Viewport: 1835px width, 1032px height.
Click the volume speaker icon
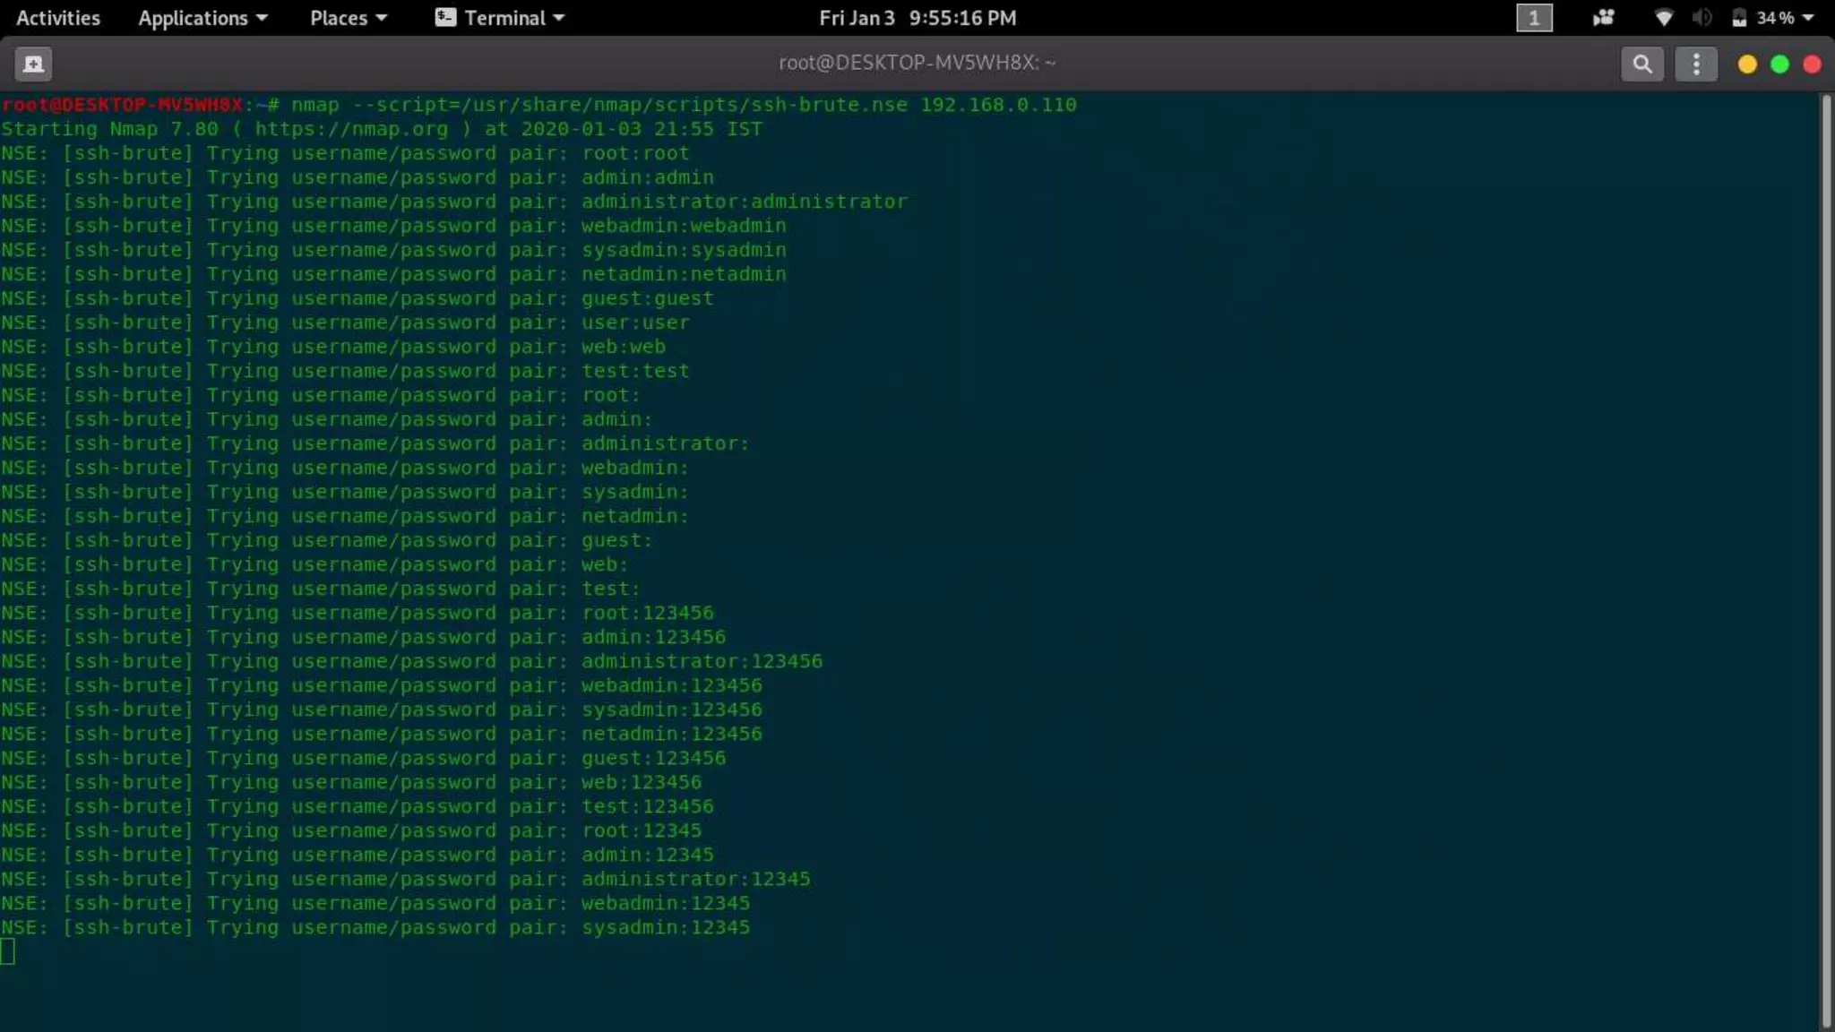tap(1701, 18)
